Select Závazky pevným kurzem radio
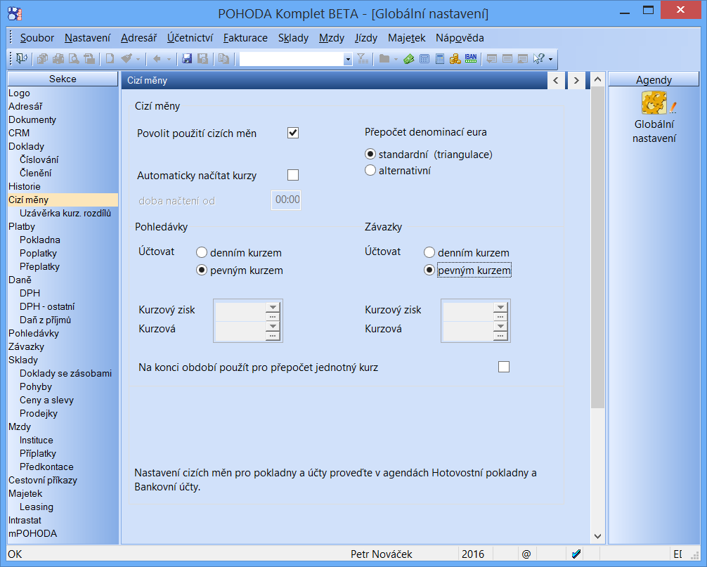Screen dimensions: 707x567 coord(429,270)
